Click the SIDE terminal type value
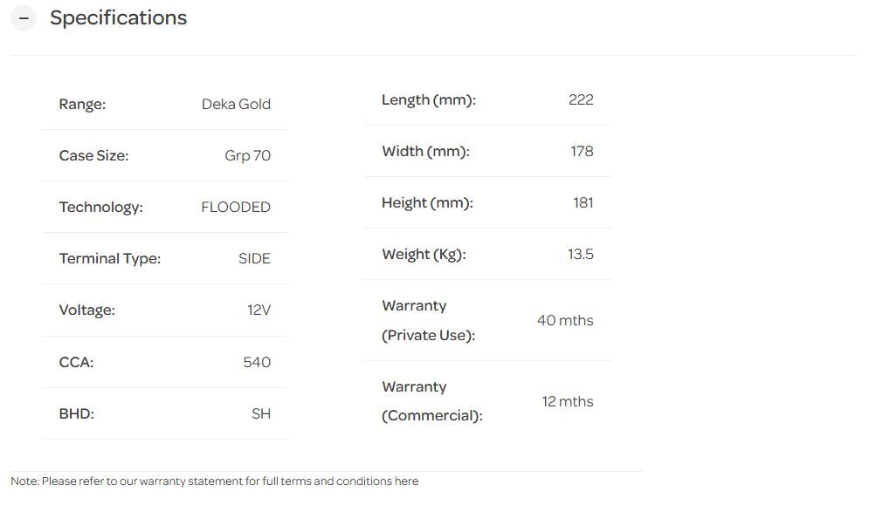 coord(254,258)
